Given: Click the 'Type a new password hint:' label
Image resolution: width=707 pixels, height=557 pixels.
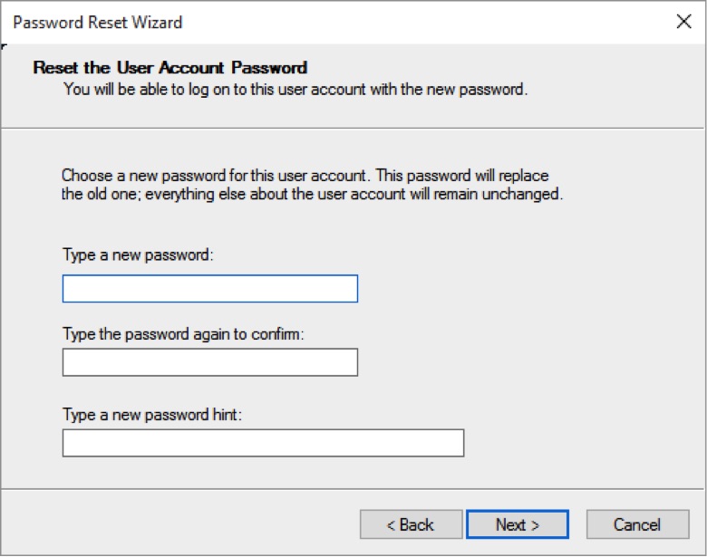Looking at the screenshot, I should [x=152, y=414].
